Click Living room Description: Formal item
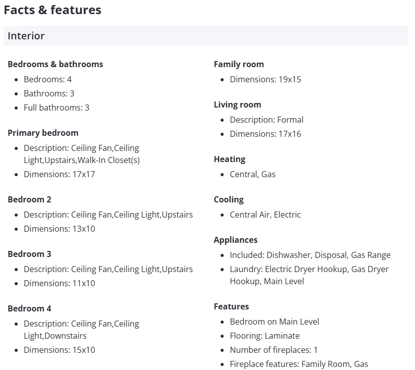Viewport: 415px width, 370px height. pyautogui.click(x=267, y=120)
